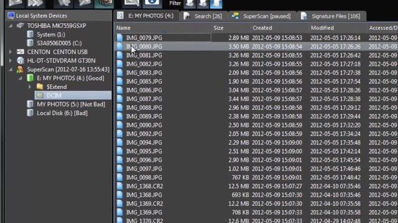Click the TOSHIBA MK7559GSXP hard drive icon
Image resolution: width=398 pixels, height=223 pixels.
tap(21, 25)
